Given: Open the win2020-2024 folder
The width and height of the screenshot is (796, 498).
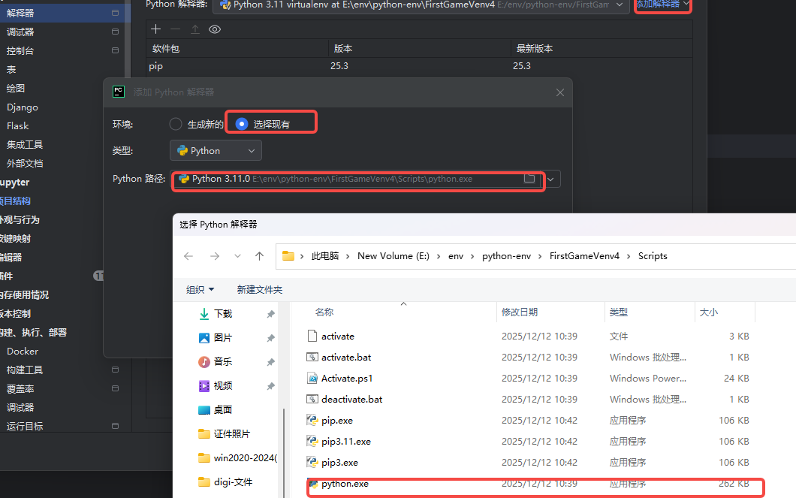Looking at the screenshot, I should point(246,458).
